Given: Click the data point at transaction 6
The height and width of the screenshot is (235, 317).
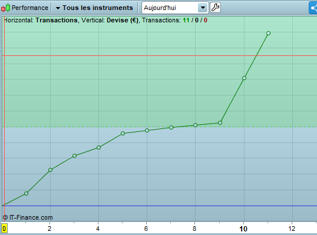Looking at the screenshot, I should point(147,131).
